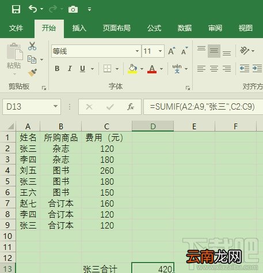Open the Customize Quick Access Toolbar menu
The image size is (263, 273).
tap(89, 9)
